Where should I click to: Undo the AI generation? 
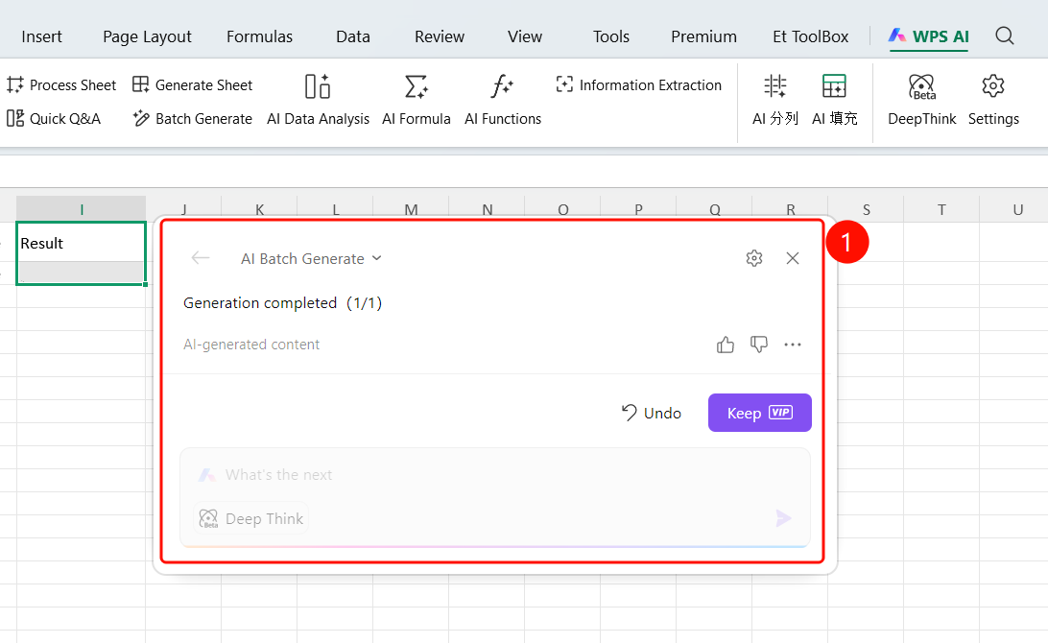click(x=651, y=413)
